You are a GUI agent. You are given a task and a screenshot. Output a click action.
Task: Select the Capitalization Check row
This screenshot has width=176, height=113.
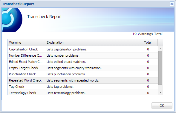coord(82,49)
